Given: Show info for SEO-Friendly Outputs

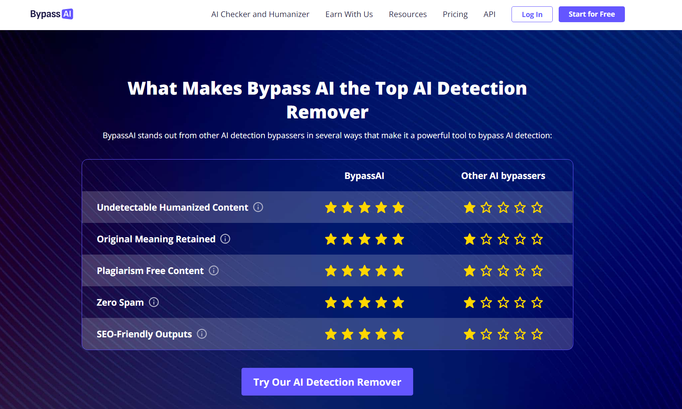Looking at the screenshot, I should 202,334.
